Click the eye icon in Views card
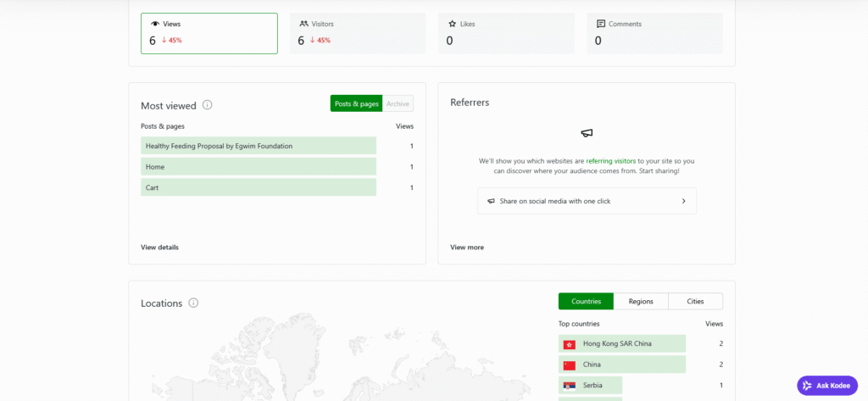Screen dimensions: 868x401 click(x=155, y=24)
